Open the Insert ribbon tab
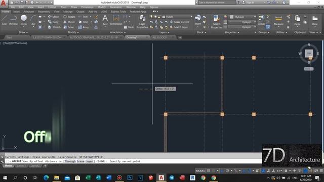The height and width of the screenshot is (182, 324). coord(17,12)
